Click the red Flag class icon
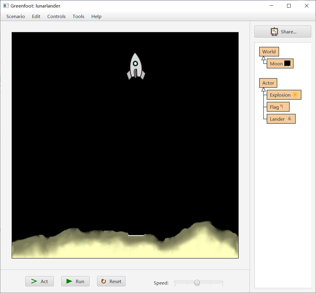This screenshot has height=293, width=316. pos(282,106)
